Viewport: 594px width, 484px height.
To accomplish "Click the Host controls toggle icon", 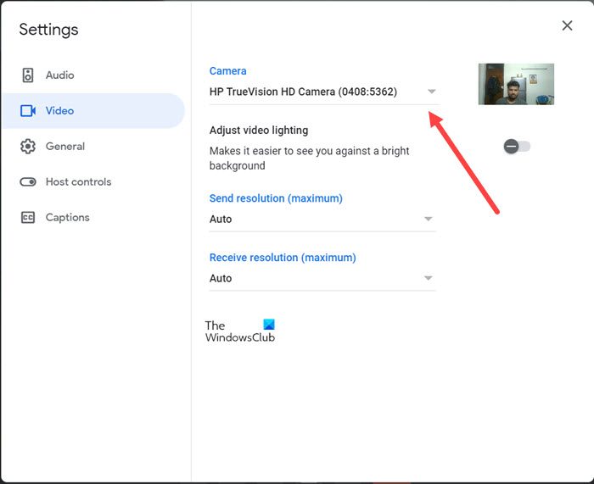I will click(x=28, y=182).
